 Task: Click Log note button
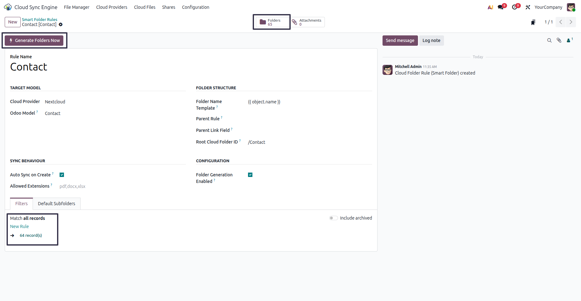(x=431, y=40)
